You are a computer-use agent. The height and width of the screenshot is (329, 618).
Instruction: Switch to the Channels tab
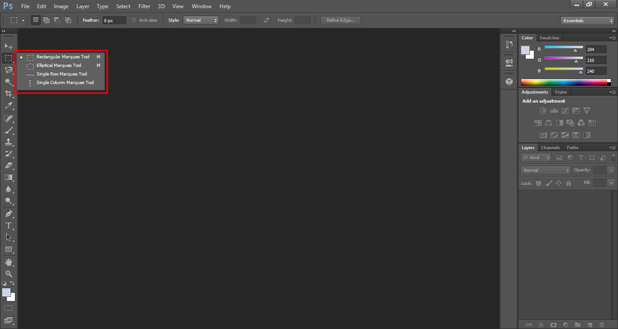pyautogui.click(x=550, y=148)
